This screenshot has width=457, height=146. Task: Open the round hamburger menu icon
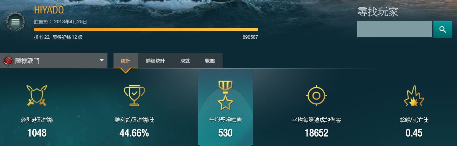pyautogui.click(x=16, y=23)
